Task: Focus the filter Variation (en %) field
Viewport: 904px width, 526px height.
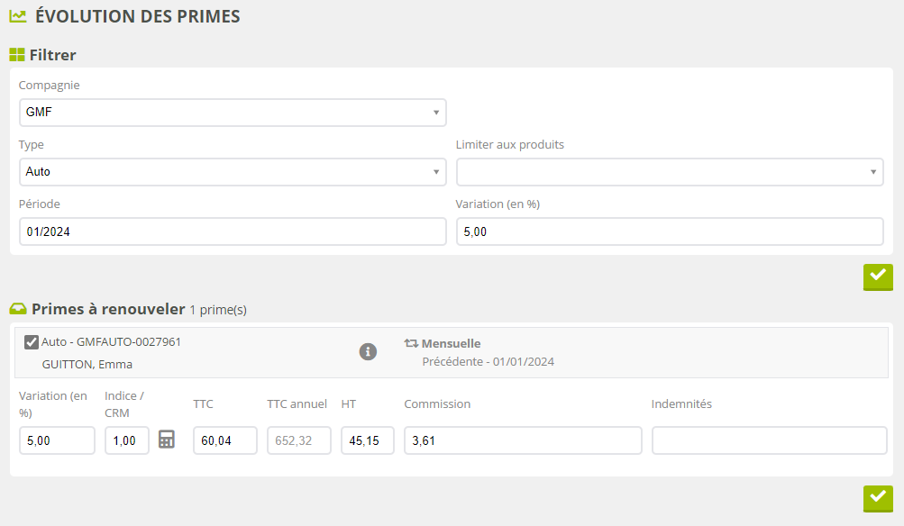Action: point(670,231)
